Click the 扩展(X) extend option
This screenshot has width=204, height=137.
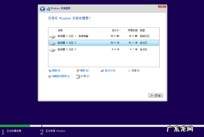85,76
